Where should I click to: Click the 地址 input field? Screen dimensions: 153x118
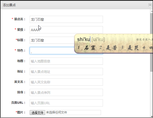66,72
